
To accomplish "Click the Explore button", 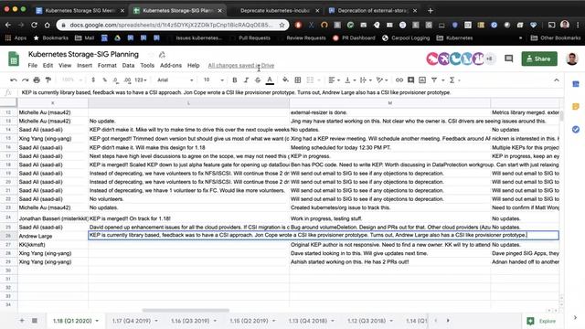I will pyautogui.click(x=542, y=321).
